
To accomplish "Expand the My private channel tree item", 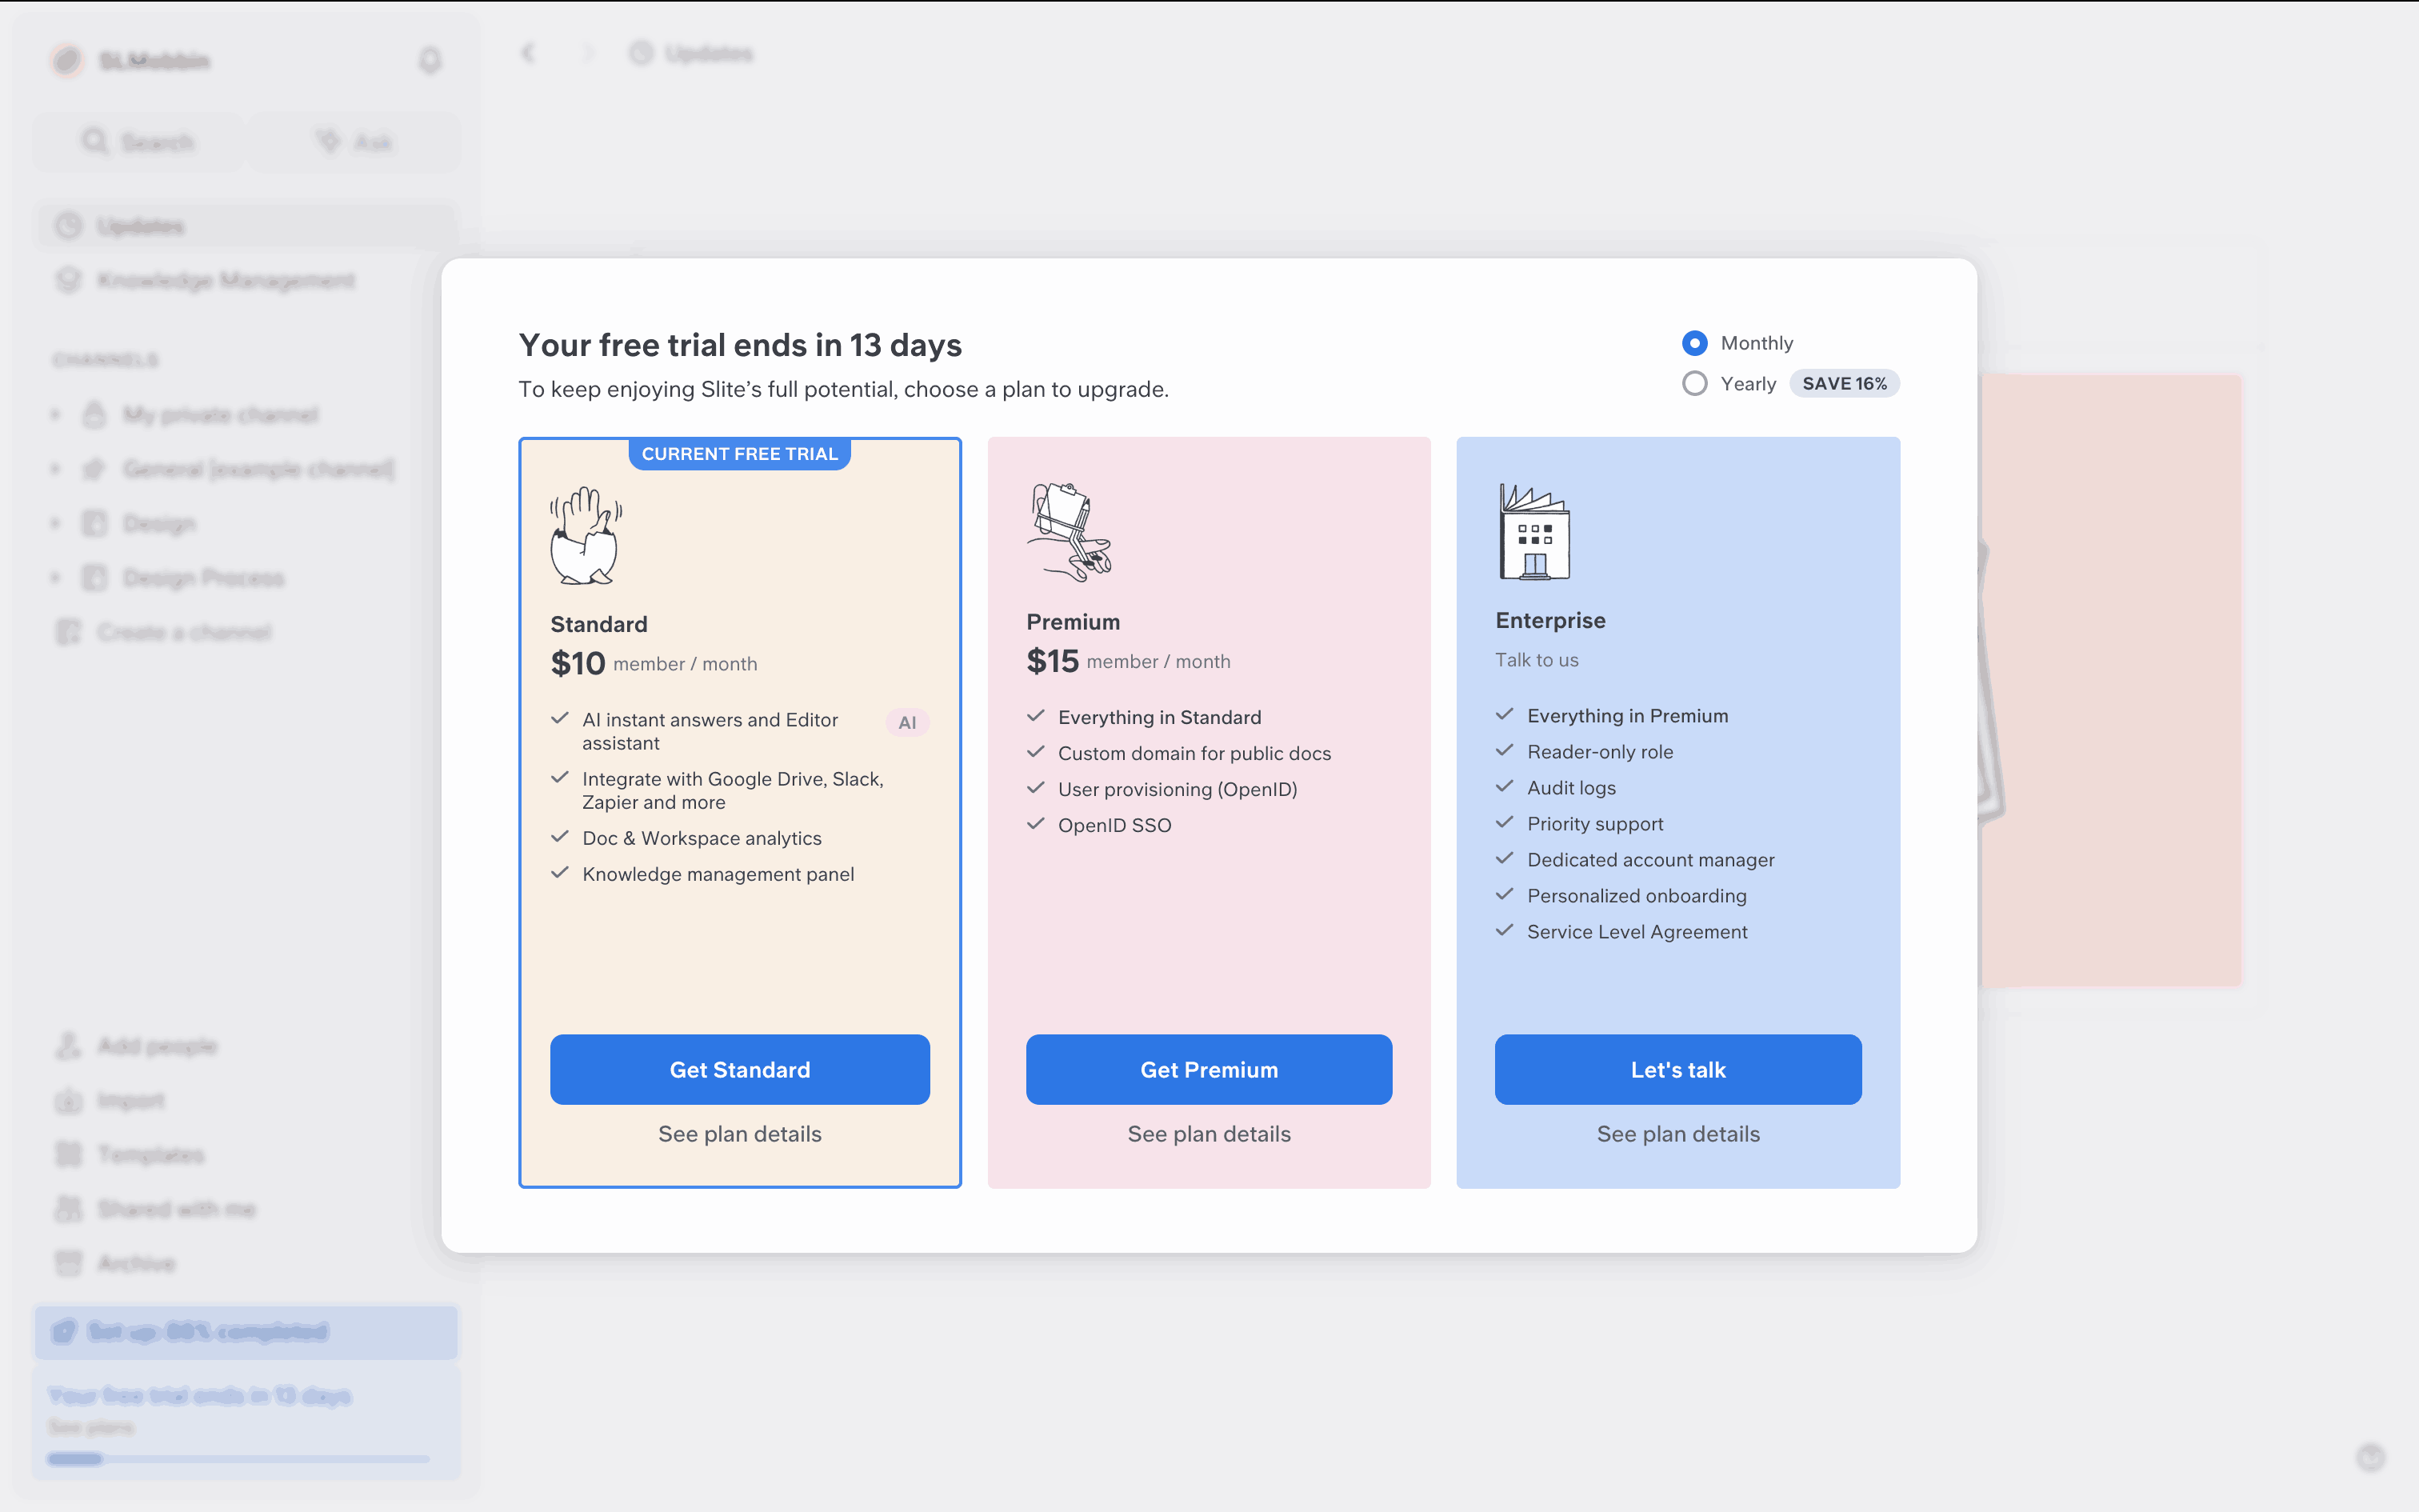I will point(56,414).
